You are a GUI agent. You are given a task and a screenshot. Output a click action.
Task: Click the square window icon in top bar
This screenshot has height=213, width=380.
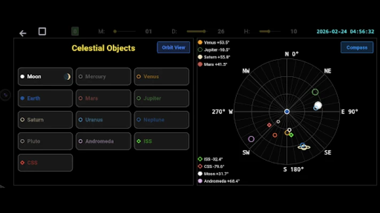pyautogui.click(x=42, y=31)
